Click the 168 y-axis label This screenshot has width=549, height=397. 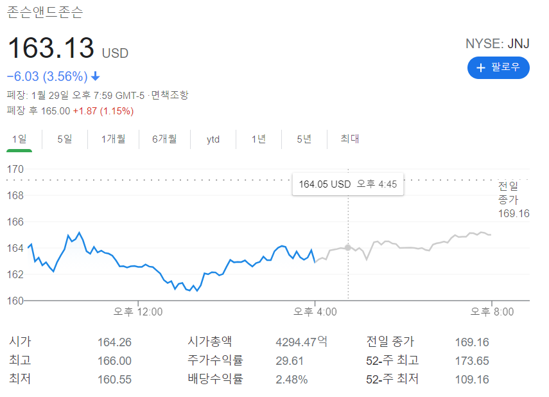click(15, 195)
